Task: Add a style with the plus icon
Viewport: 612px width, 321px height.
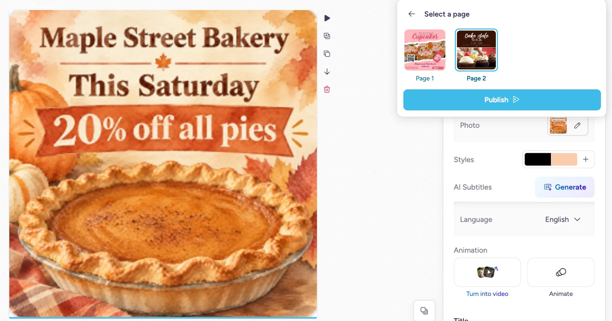Action: click(586, 159)
